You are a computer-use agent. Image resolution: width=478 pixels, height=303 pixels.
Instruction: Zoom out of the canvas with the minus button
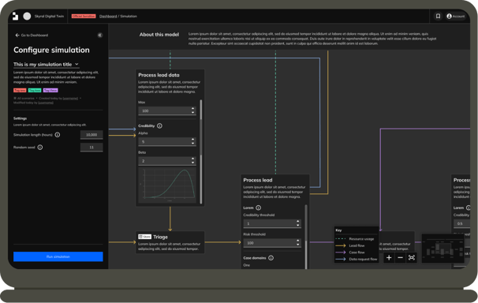400,258
